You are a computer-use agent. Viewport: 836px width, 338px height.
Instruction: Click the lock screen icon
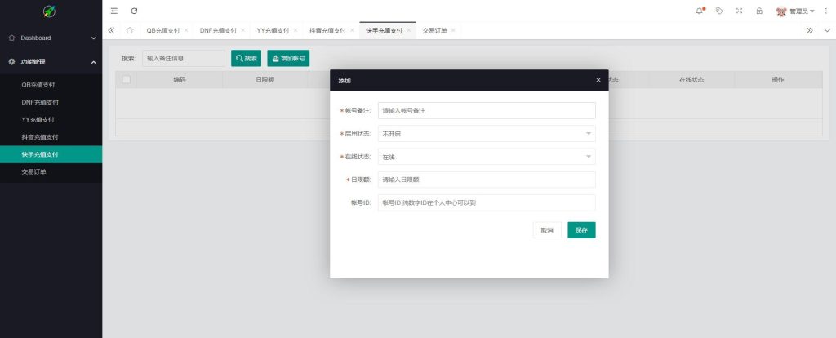tap(759, 11)
